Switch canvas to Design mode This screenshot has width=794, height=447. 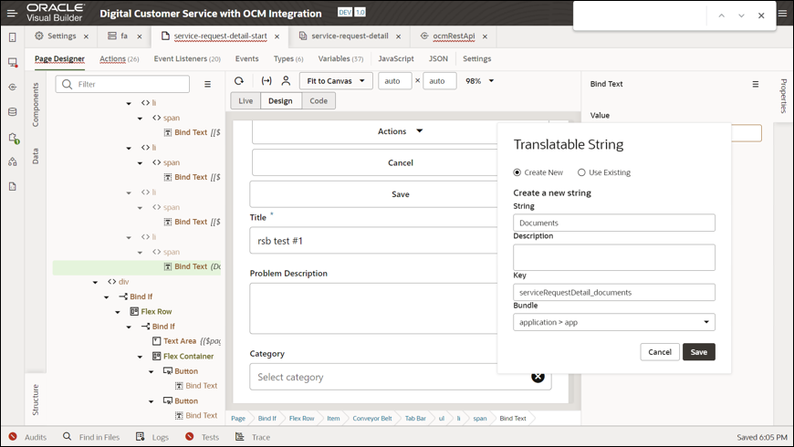pyautogui.click(x=280, y=100)
